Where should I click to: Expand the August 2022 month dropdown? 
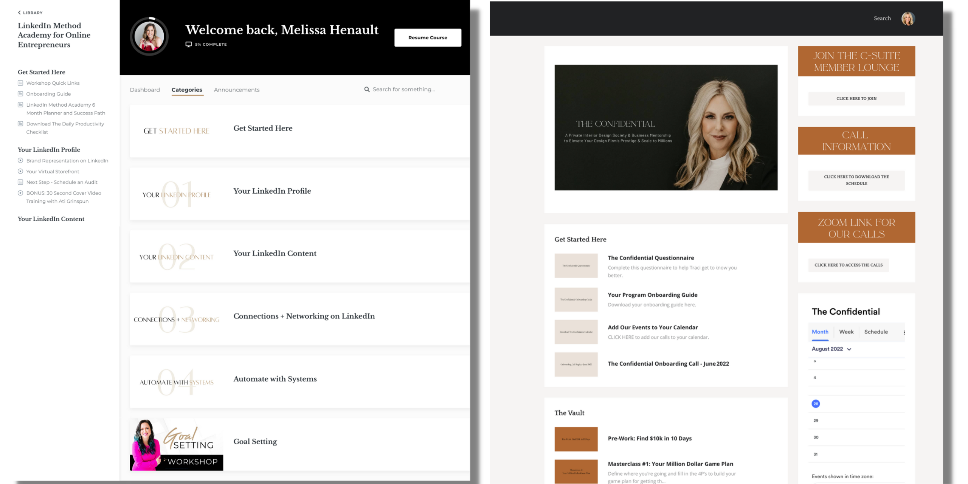click(849, 349)
